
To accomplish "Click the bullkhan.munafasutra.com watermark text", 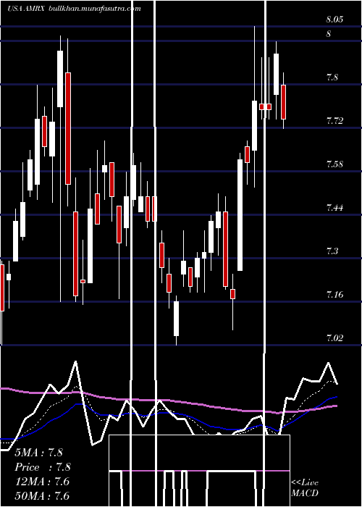I will (x=95, y=9).
